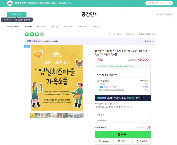
Task: Share via the green blog icon
Action: pos(27,34)
